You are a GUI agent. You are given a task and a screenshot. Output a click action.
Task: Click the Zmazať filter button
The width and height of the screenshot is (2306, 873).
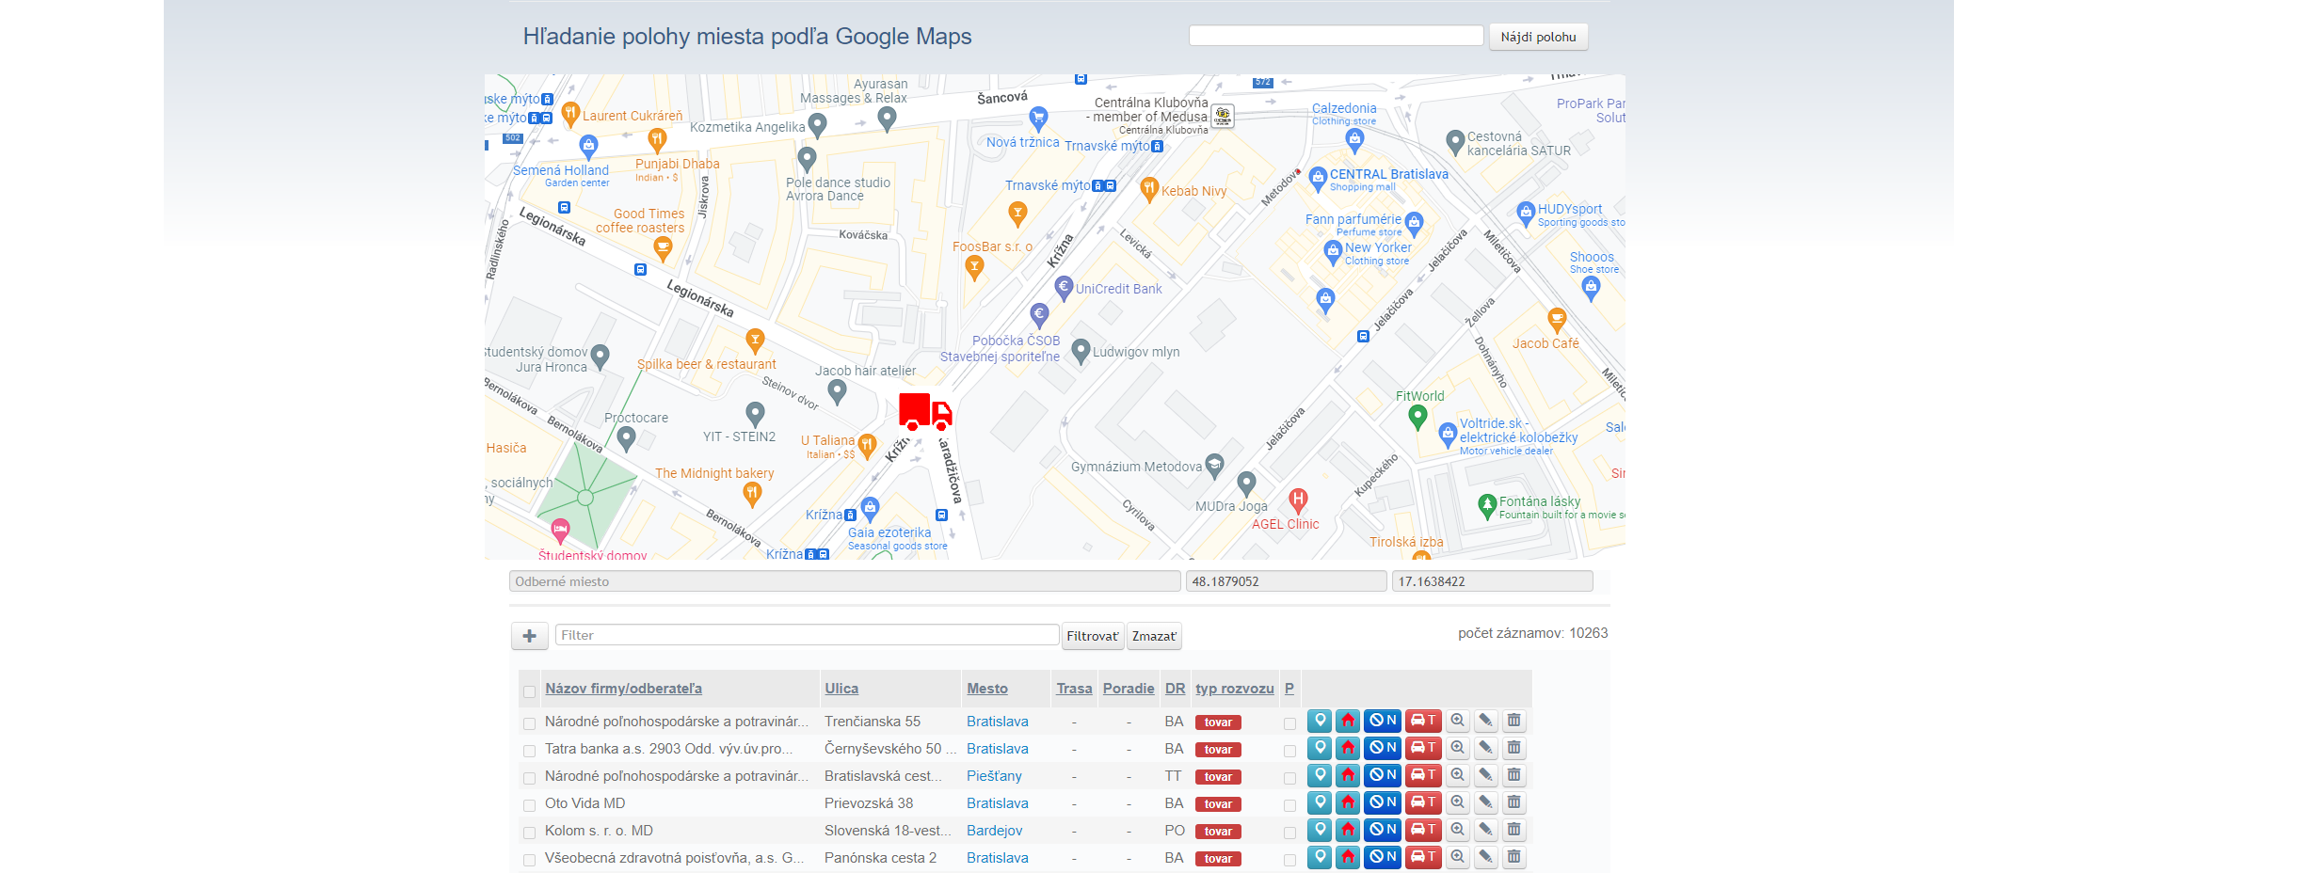(x=1154, y=636)
